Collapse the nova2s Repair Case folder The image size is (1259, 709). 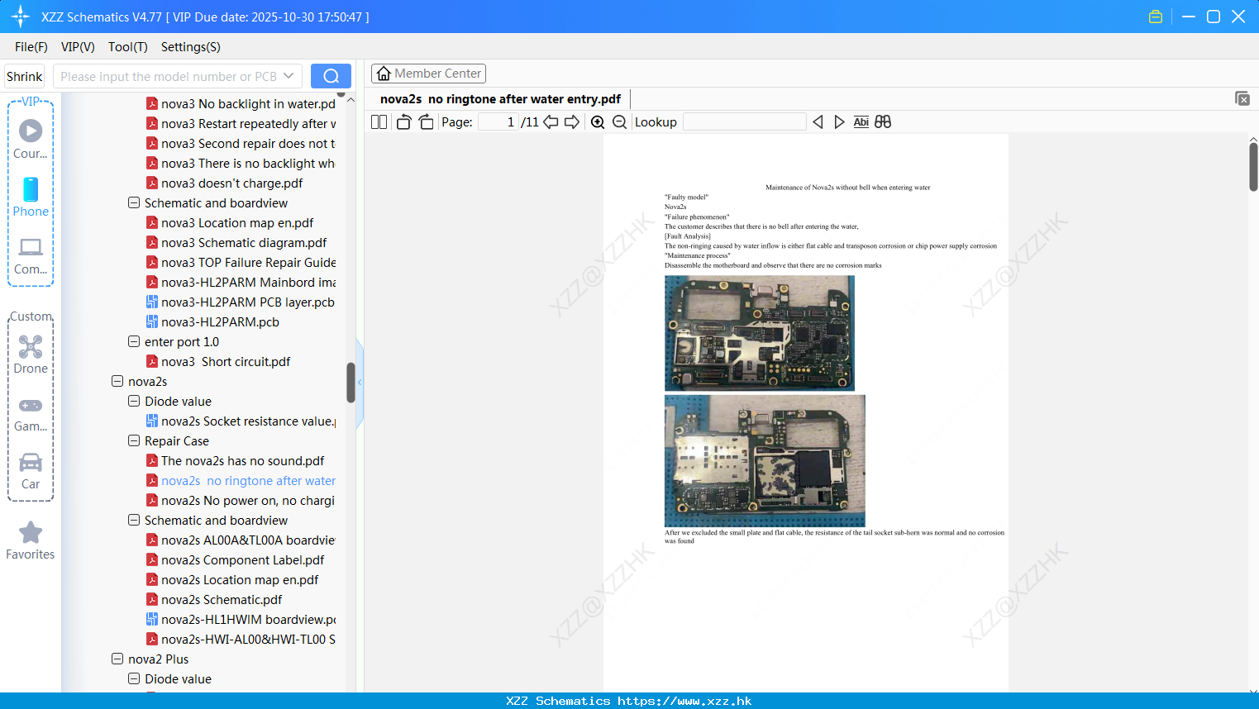click(x=134, y=440)
